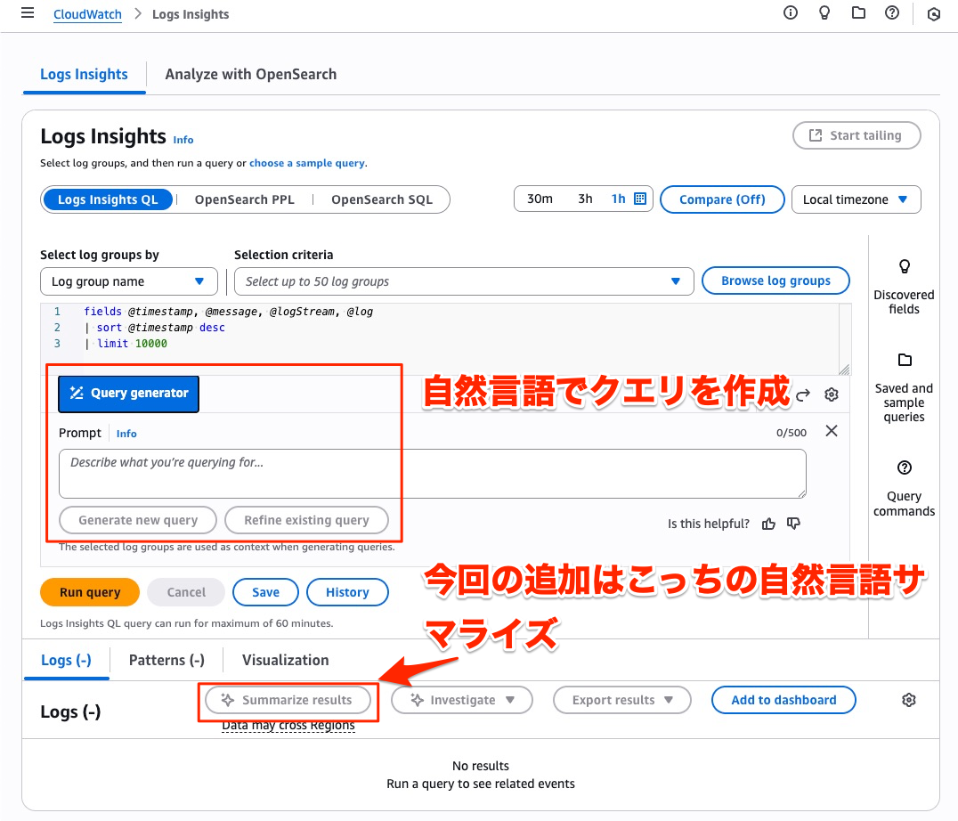Click Add to dashboard button

[x=783, y=700]
